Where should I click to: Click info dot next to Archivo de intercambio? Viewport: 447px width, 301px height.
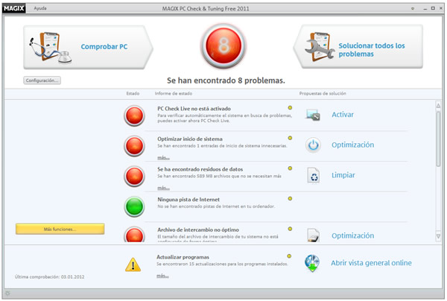(290, 229)
